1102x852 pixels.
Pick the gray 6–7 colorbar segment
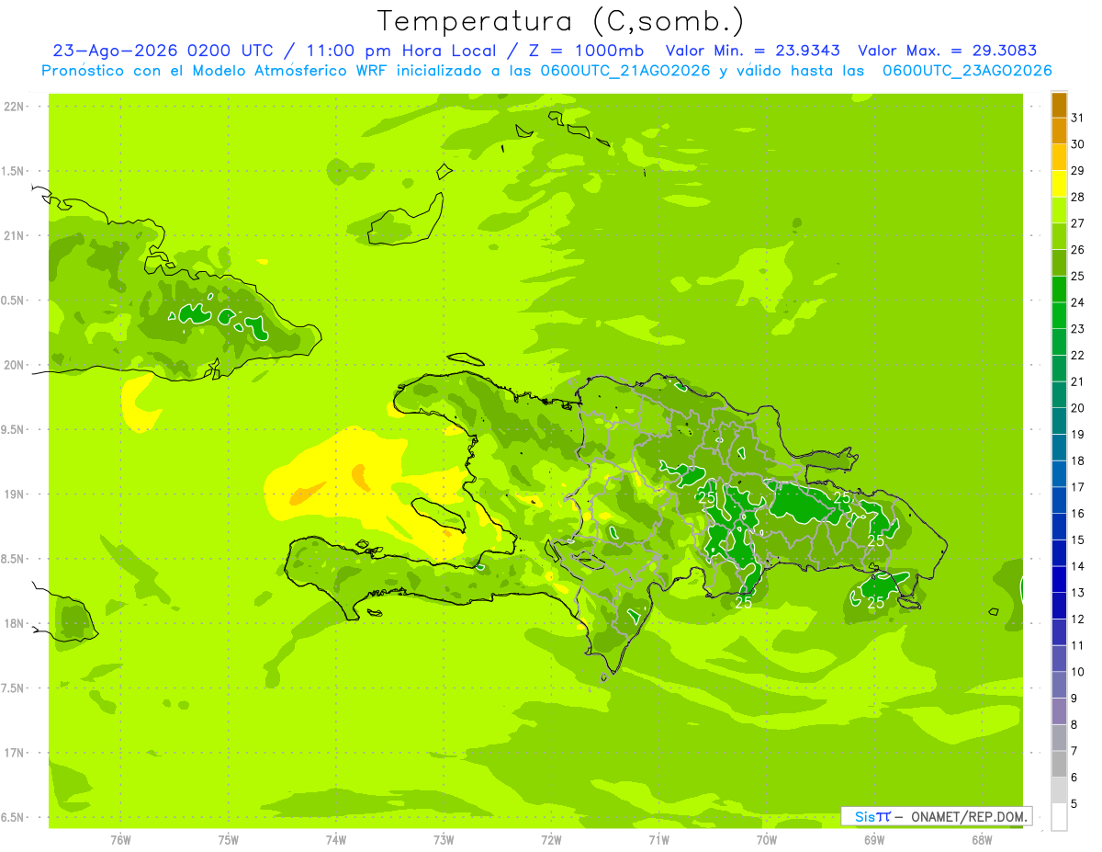[1059, 764]
